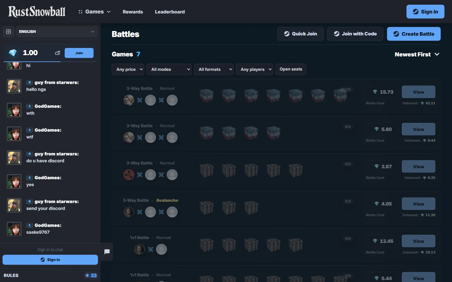Click first player avatar in 15.73 battle
452x282 pixels.
(129, 100)
